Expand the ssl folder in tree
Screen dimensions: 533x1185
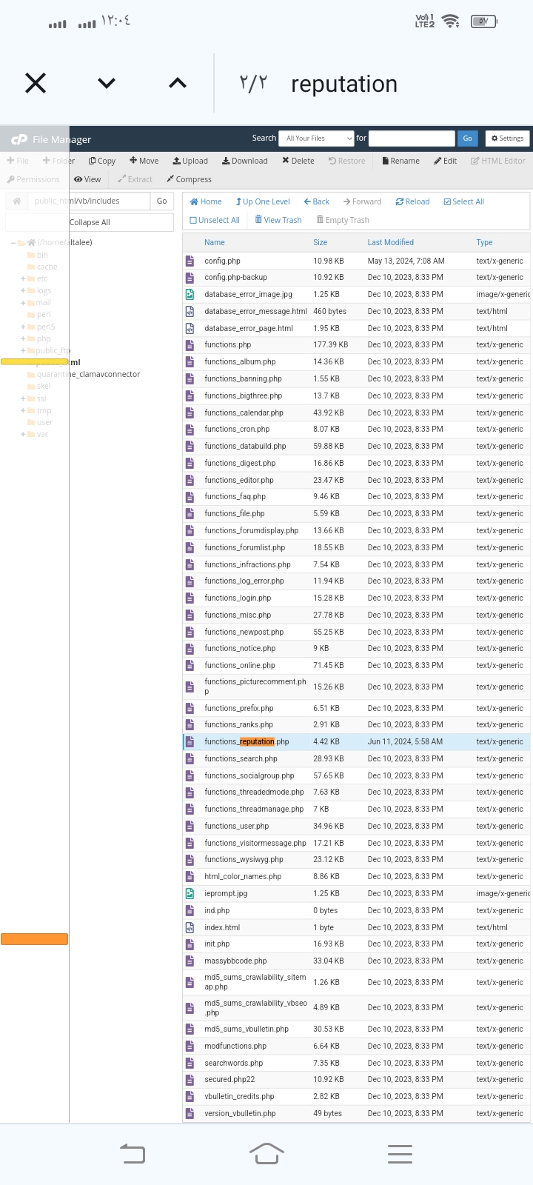click(23, 398)
